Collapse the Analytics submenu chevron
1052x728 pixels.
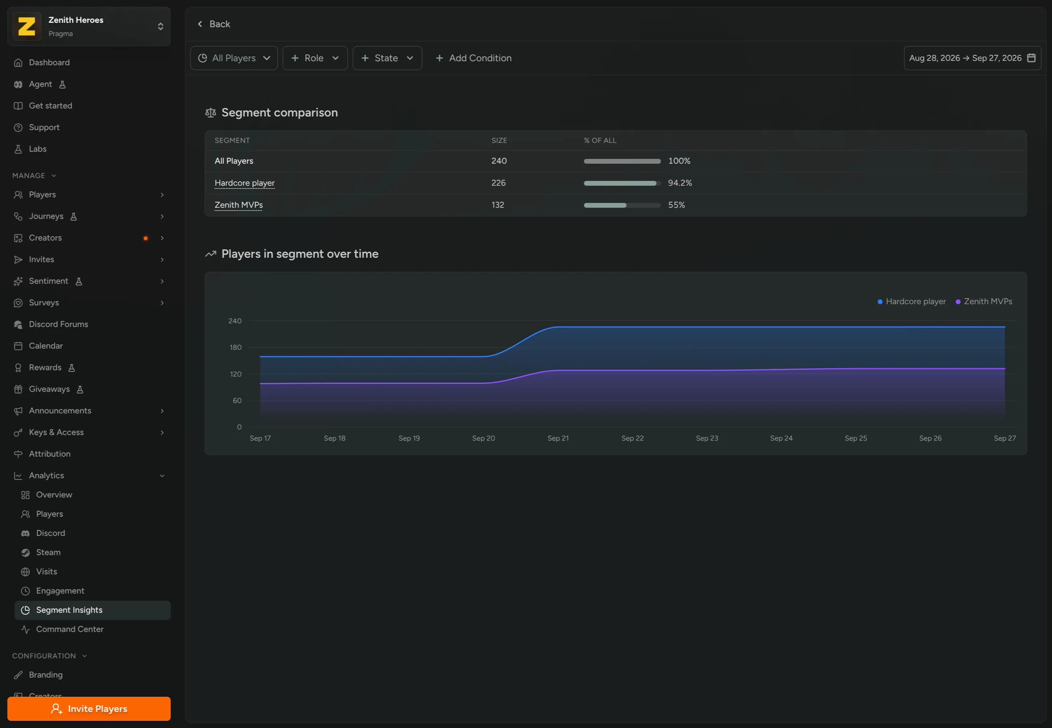point(162,476)
